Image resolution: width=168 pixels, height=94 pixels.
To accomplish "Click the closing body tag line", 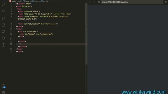I will point(19,49).
